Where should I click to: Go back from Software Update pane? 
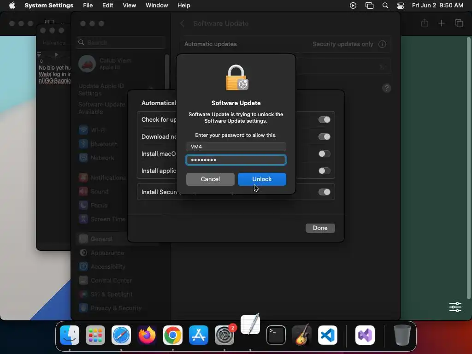pyautogui.click(x=182, y=24)
